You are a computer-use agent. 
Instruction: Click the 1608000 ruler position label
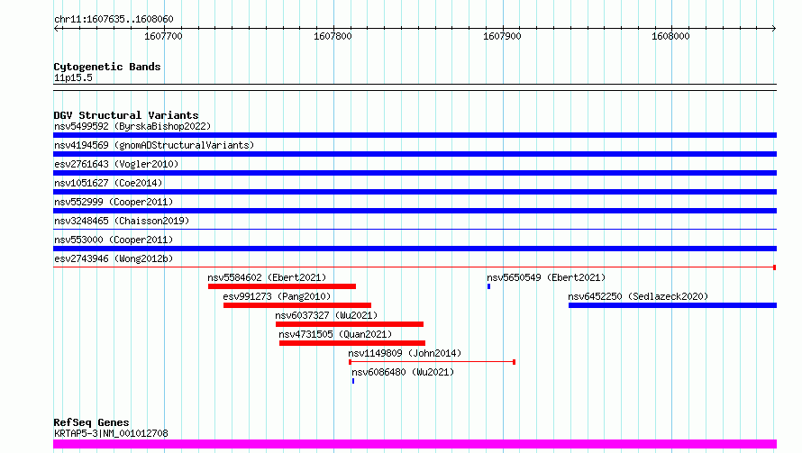click(670, 36)
